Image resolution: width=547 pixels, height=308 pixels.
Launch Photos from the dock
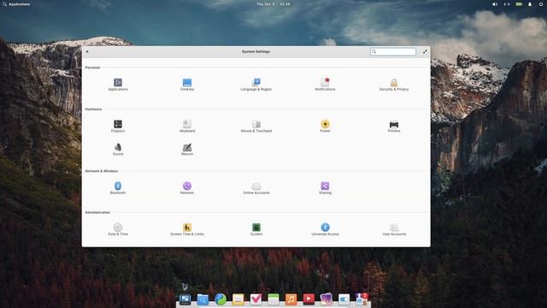[326, 299]
